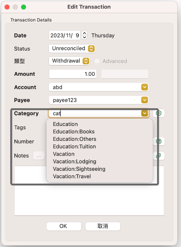Expand the Account combo box arrow
This screenshot has height=247, width=181.
(x=144, y=87)
